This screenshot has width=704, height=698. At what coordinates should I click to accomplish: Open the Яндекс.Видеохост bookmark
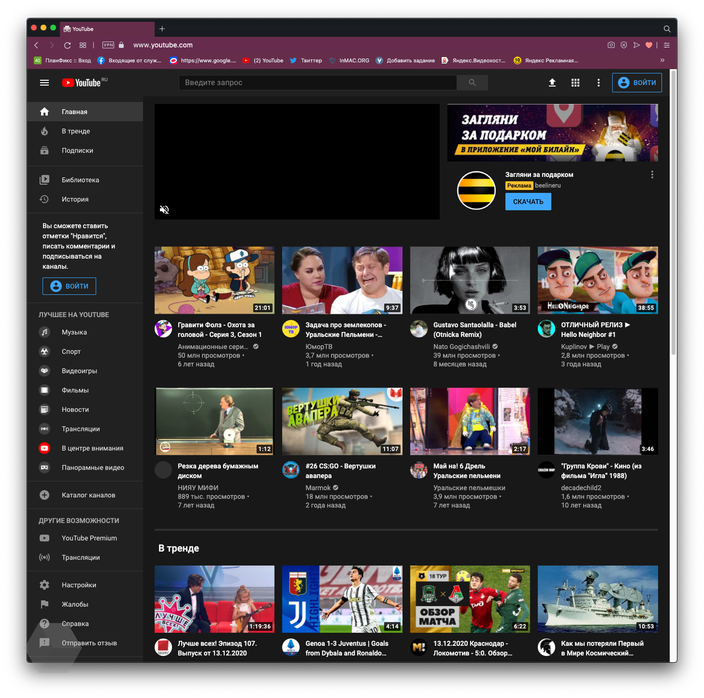coord(474,60)
